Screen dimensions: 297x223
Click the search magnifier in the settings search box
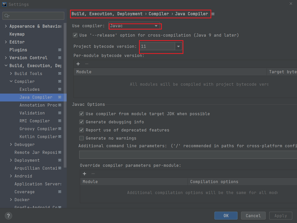coord(6,16)
